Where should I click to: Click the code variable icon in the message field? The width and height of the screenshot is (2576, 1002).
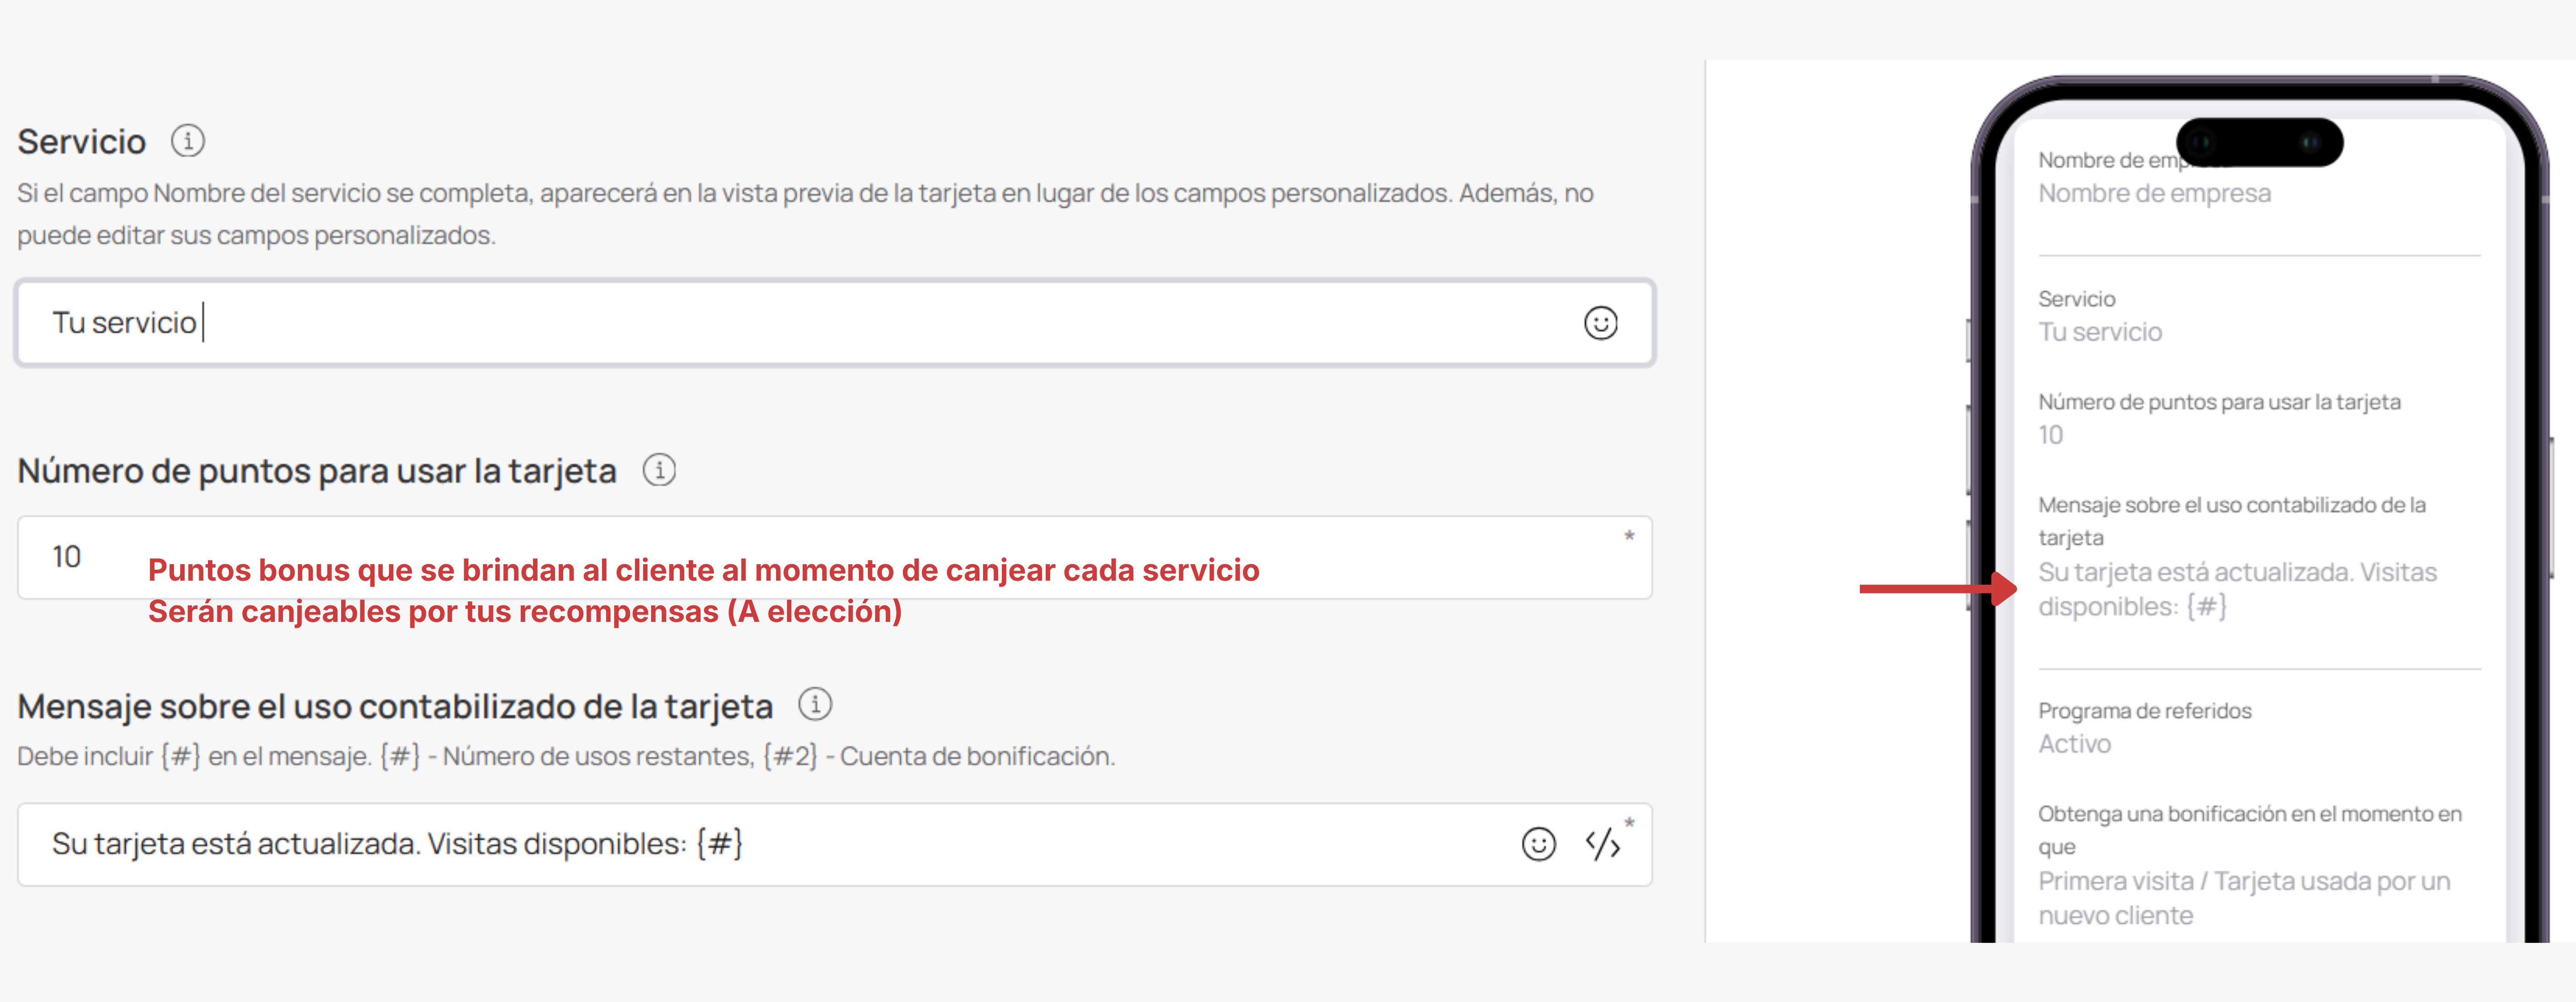click(1602, 844)
